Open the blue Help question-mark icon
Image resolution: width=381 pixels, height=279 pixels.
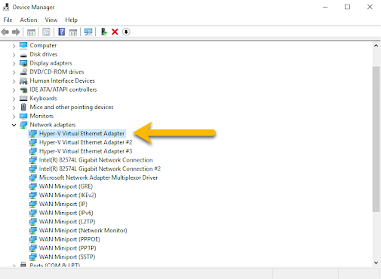click(x=62, y=32)
